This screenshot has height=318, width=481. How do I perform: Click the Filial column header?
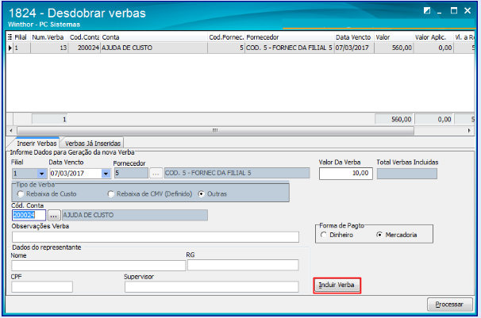pos(21,37)
